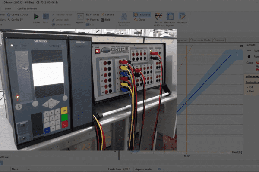Expand the Iniciar dropdown arrow
Screen dimensions: 259x172
[36, 25]
